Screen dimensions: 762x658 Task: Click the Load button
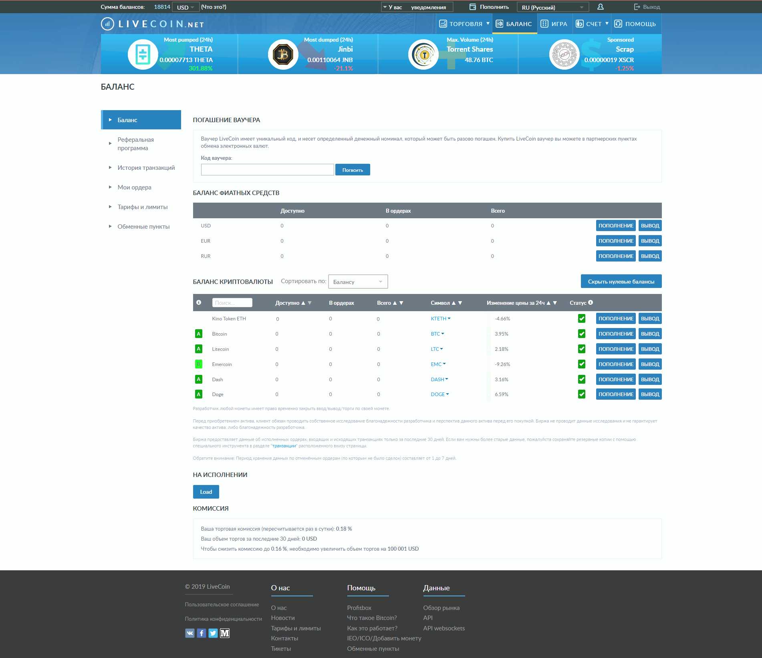click(206, 492)
